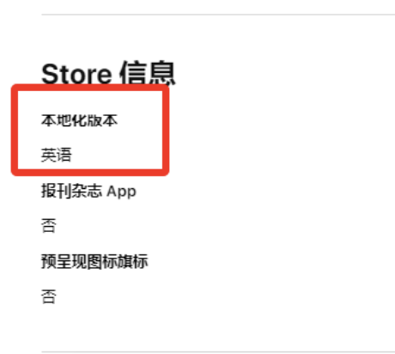Click the top horizontal divider line
The height and width of the screenshot is (354, 395).
coord(218,15)
